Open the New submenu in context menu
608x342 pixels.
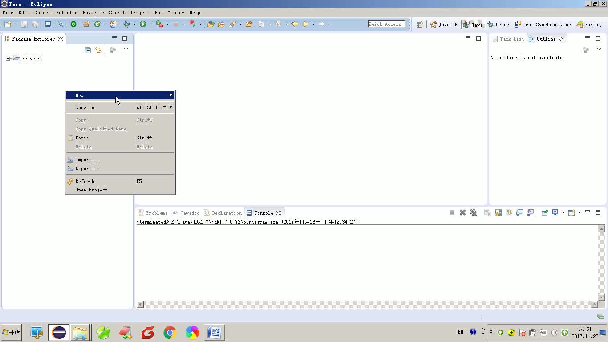pos(120,95)
